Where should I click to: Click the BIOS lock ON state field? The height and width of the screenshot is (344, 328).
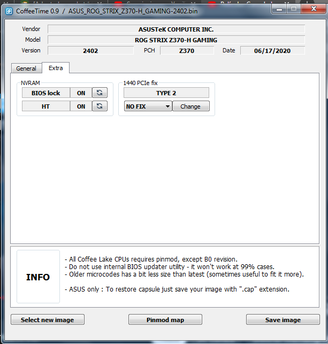pyautogui.click(x=81, y=93)
